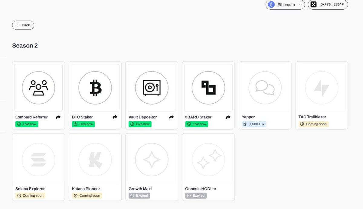This screenshot has height=209, width=363.
Task: Open the Ethereum network dropdown
Action: point(285,5)
